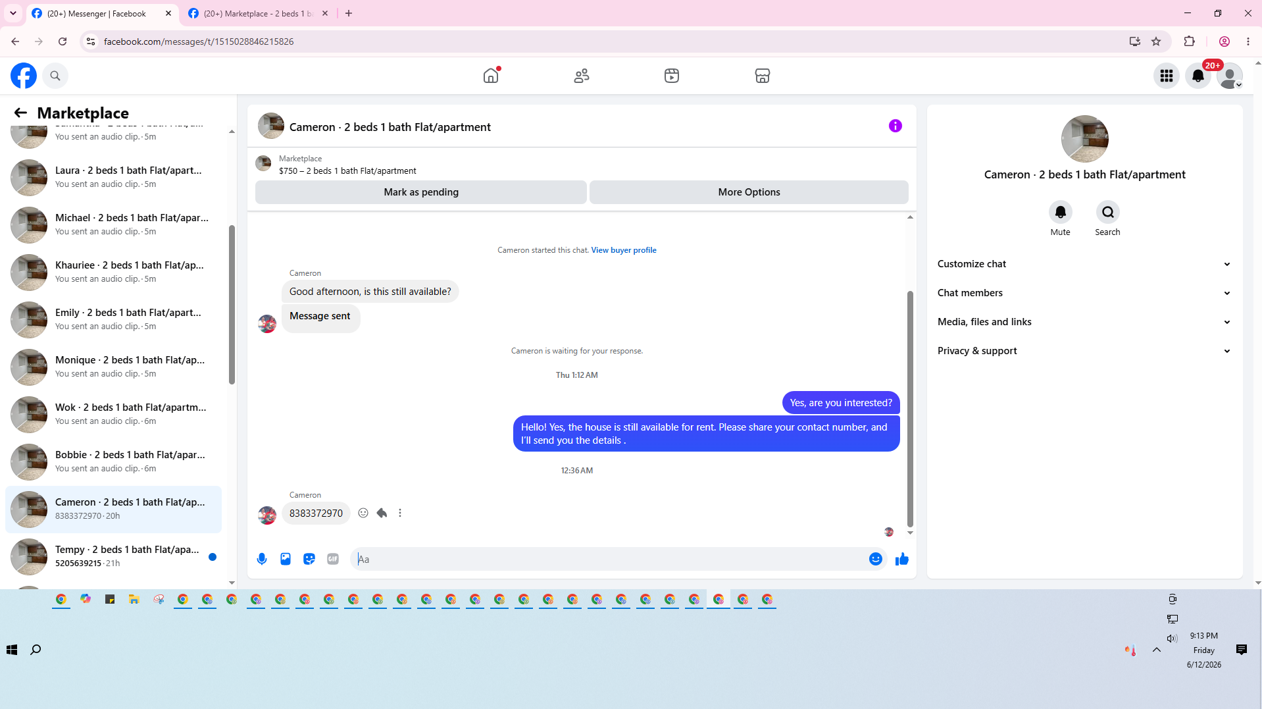Send a thumbs-up like
Screen dimensions: 1262x709
pos(902,559)
